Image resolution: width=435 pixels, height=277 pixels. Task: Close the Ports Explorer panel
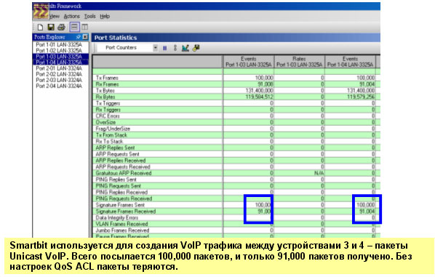coord(85,37)
